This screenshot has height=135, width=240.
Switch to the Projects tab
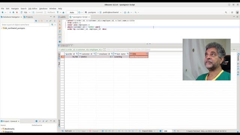click(x=28, y=17)
